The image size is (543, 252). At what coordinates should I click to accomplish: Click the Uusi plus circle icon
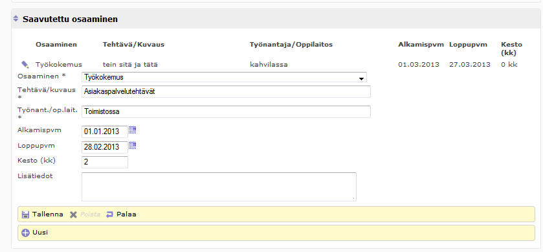point(25,233)
